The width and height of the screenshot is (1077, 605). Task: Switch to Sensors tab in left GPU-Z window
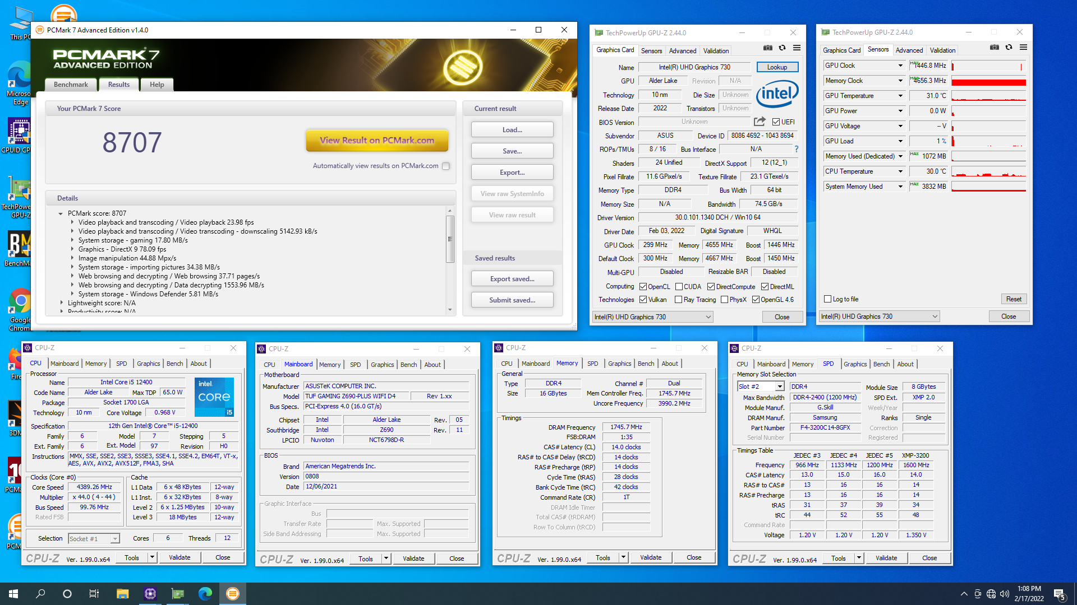(x=652, y=50)
